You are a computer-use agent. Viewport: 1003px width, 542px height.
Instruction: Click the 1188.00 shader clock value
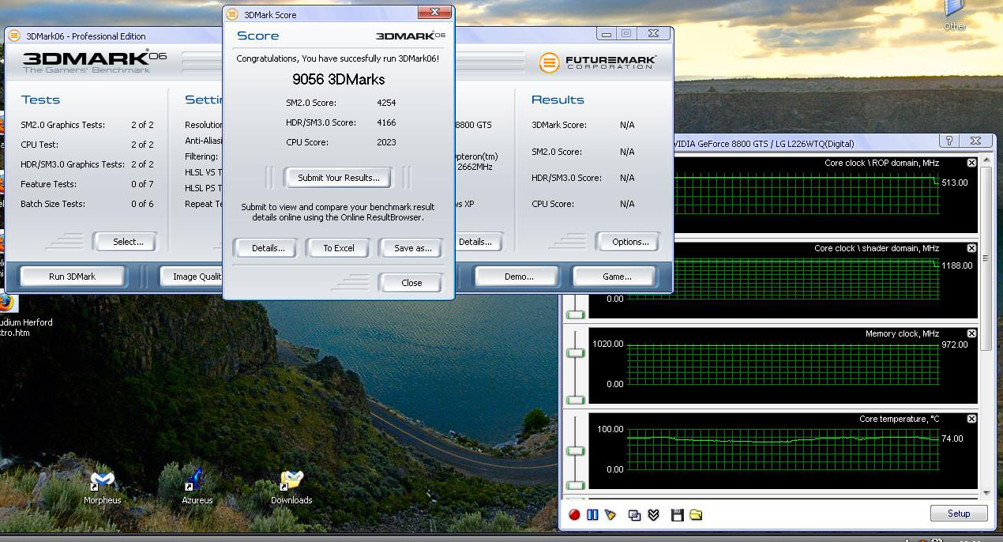pos(956,265)
